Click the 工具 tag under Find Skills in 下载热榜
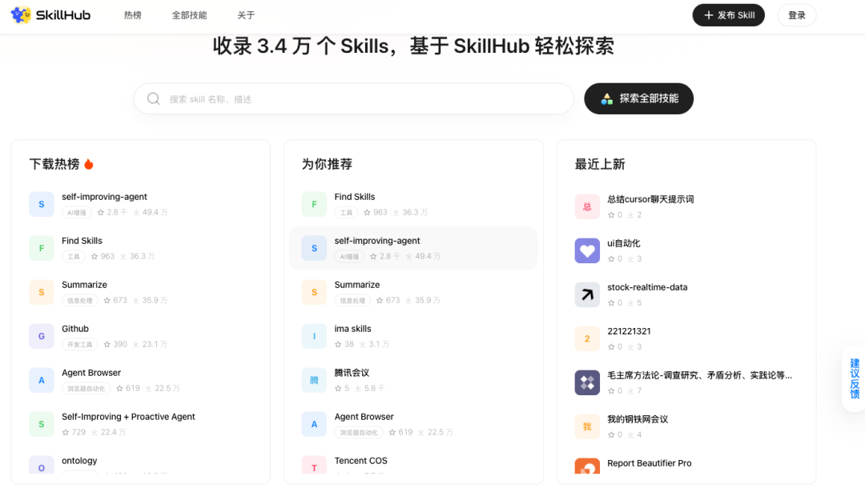This screenshot has width=865, height=492. click(x=74, y=257)
